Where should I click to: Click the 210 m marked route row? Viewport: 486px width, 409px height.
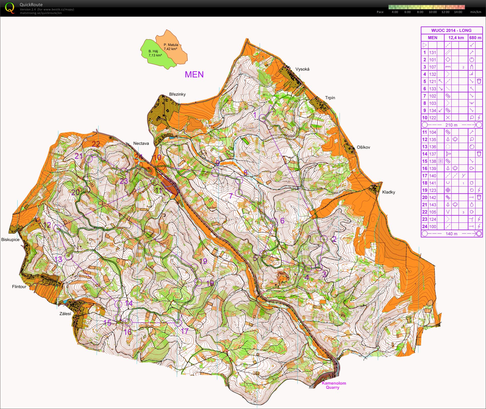pos(451,125)
